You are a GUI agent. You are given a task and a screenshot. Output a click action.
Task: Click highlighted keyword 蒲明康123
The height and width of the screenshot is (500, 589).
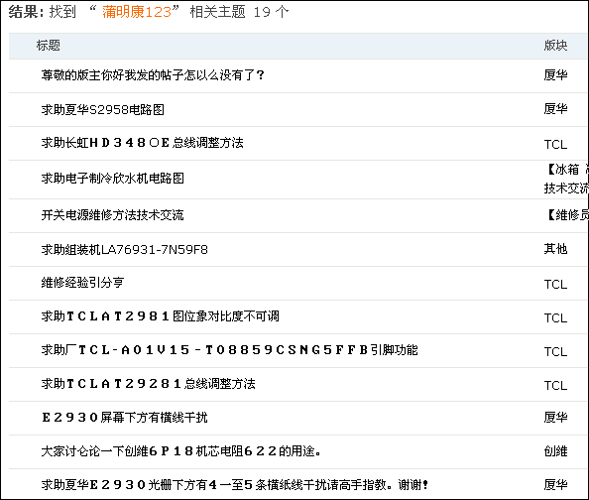137,12
